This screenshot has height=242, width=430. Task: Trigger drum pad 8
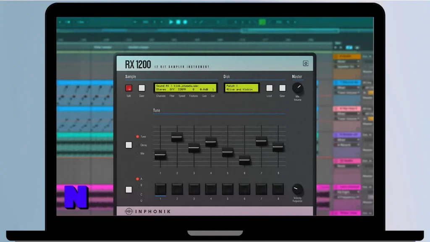278,189
